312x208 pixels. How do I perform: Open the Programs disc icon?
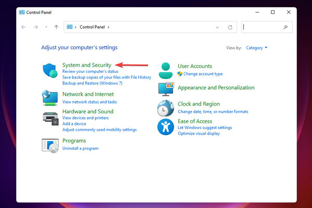[x=50, y=146]
